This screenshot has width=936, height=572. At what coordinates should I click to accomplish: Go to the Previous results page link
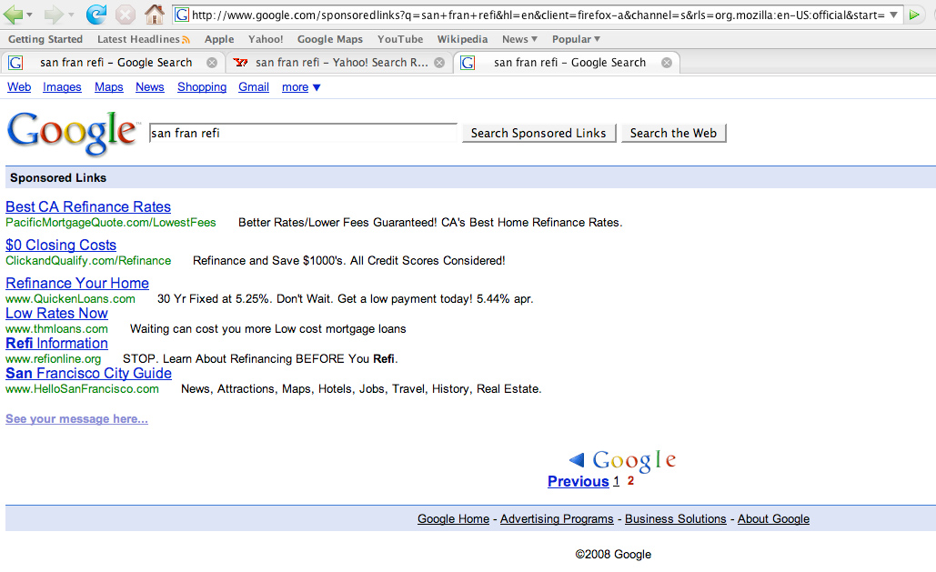pos(579,481)
